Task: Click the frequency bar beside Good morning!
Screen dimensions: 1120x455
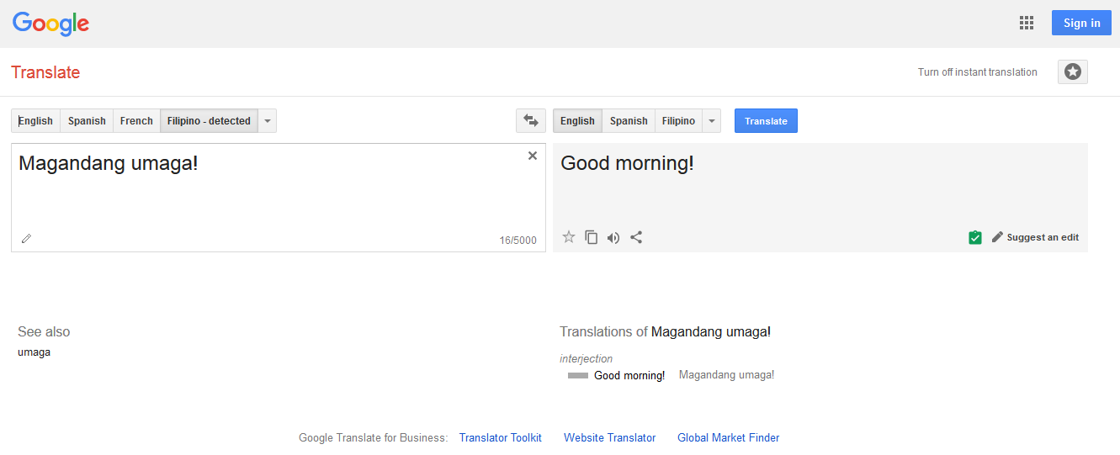Action: pyautogui.click(x=578, y=376)
